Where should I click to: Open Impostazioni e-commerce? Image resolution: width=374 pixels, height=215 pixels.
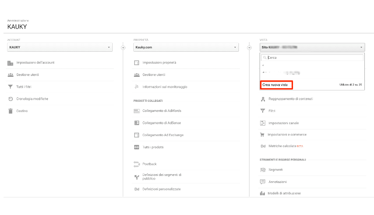point(287,135)
